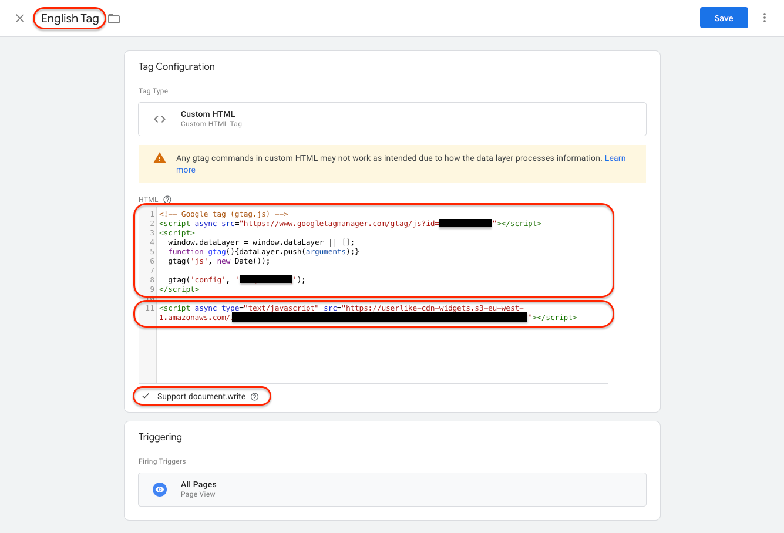
Task: Click the orange warning triangle icon
Action: 160,158
